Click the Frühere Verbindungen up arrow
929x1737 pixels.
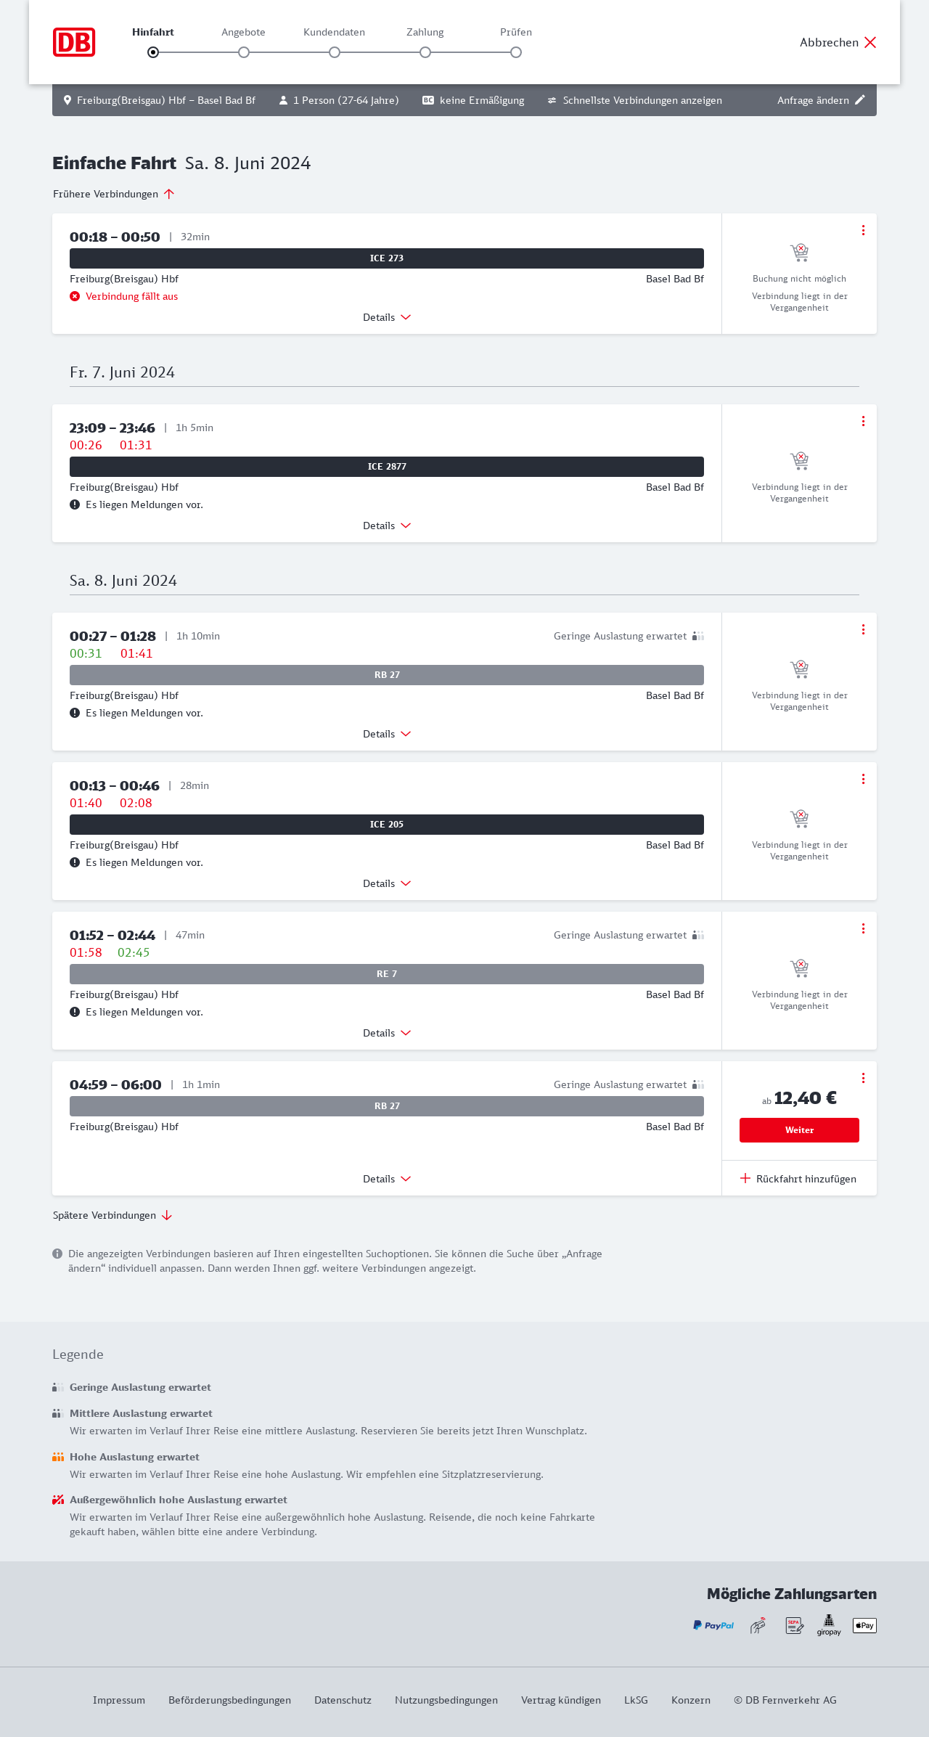point(169,194)
